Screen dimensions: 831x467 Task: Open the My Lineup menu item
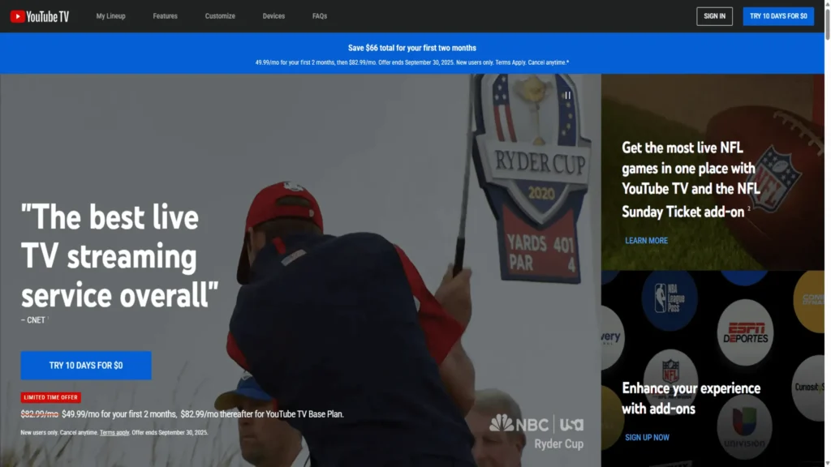pos(110,16)
